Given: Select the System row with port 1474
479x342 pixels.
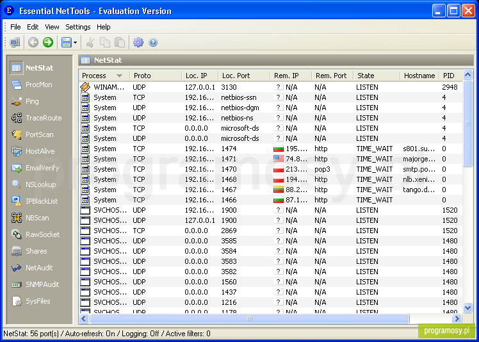Looking at the screenshot, I should coord(271,149).
